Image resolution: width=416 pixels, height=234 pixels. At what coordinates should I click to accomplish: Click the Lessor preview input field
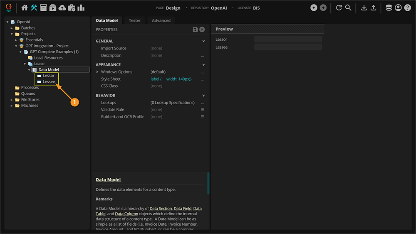[x=288, y=39]
